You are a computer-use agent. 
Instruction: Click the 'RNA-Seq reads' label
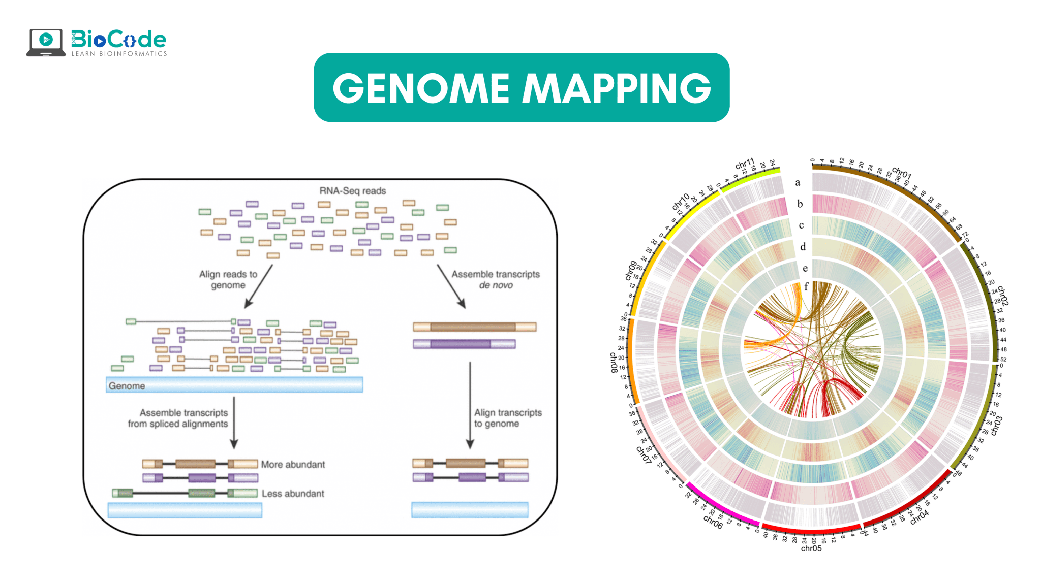(353, 191)
